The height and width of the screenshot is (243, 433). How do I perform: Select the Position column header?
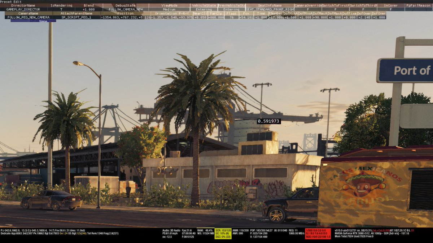click(125, 13)
